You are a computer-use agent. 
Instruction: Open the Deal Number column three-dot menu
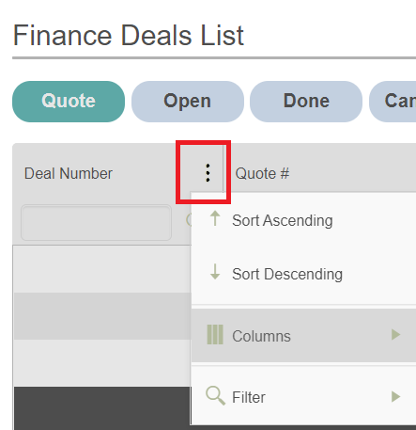coord(208,173)
